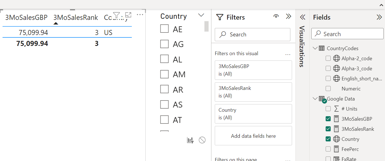Select the US cell in the table
This screenshot has width=385, height=161.
click(108, 32)
